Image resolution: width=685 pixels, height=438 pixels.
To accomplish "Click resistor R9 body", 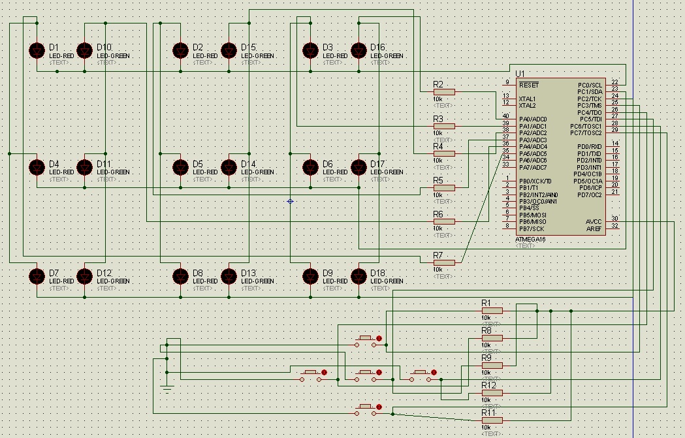I will click(x=492, y=366).
